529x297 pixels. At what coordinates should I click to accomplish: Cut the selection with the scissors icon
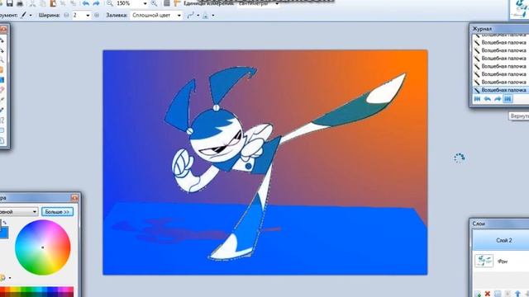coord(33,3)
